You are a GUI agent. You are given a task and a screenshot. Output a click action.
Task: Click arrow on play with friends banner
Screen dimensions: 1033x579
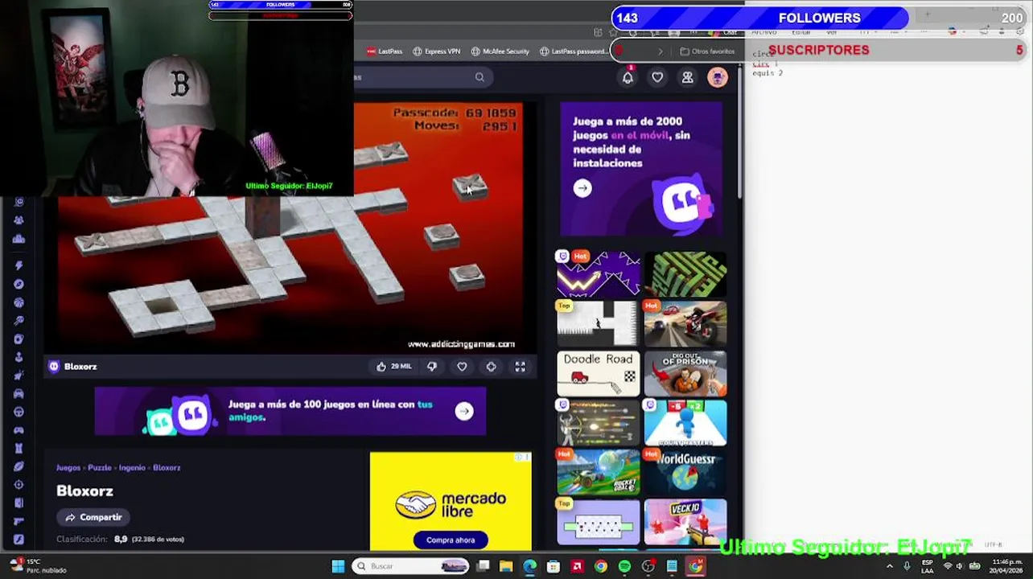tap(464, 411)
